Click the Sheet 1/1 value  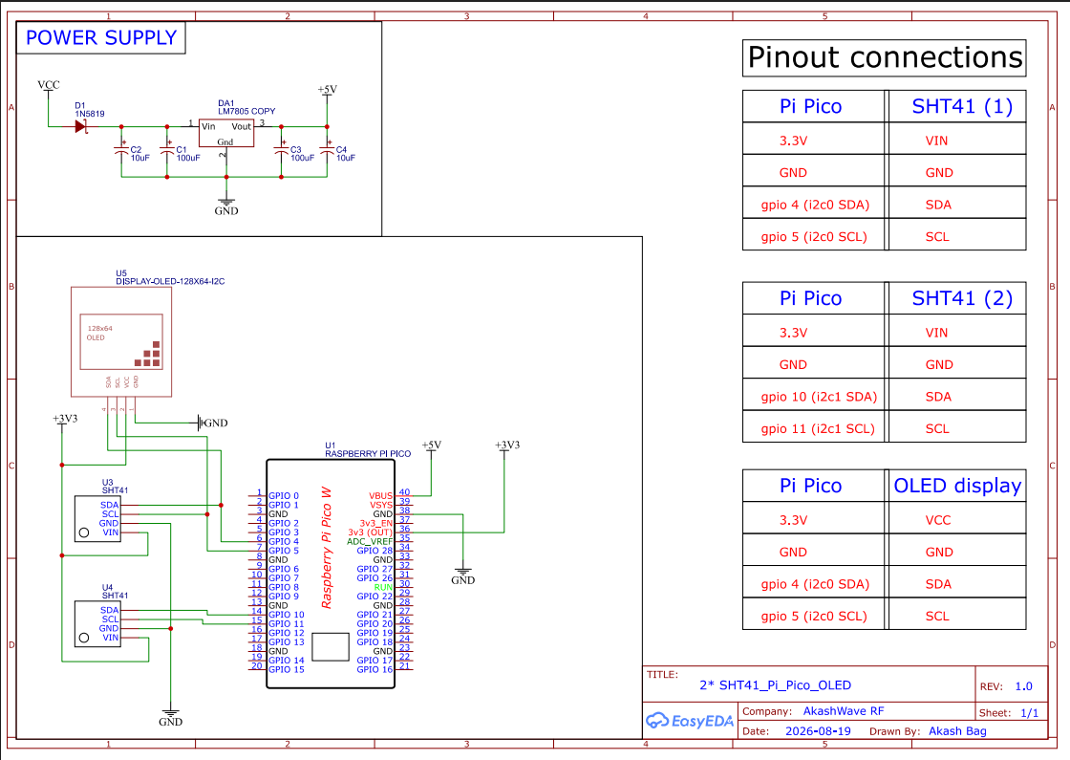pos(1029,713)
